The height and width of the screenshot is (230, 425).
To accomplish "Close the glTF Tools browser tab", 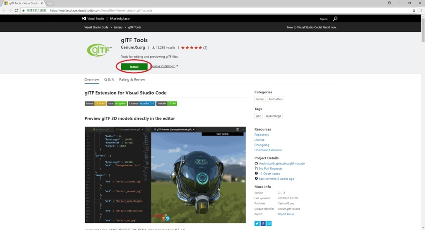I will [x=42, y=3].
